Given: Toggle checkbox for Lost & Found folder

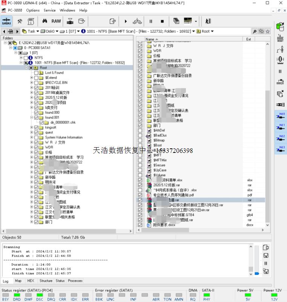Looking at the screenshot, I should (x=36, y=72).
